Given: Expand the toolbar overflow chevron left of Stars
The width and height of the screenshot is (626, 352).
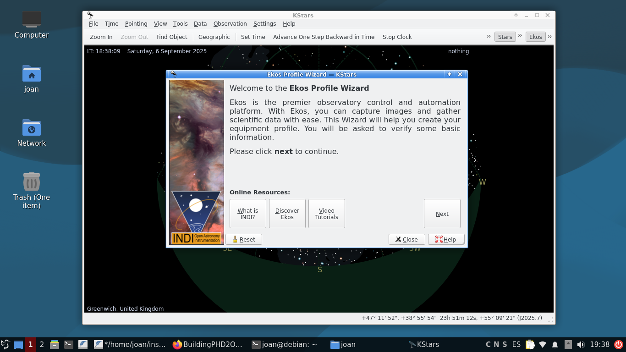Looking at the screenshot, I should click(x=489, y=36).
